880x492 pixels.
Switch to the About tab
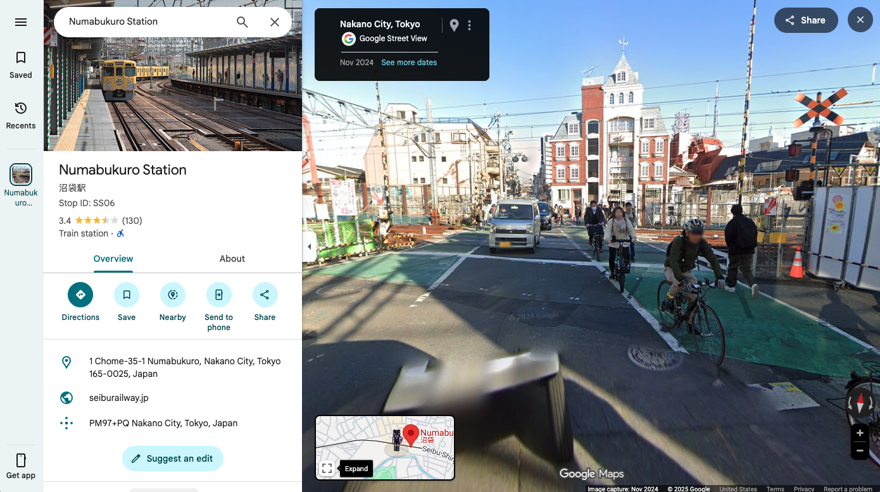tap(232, 259)
